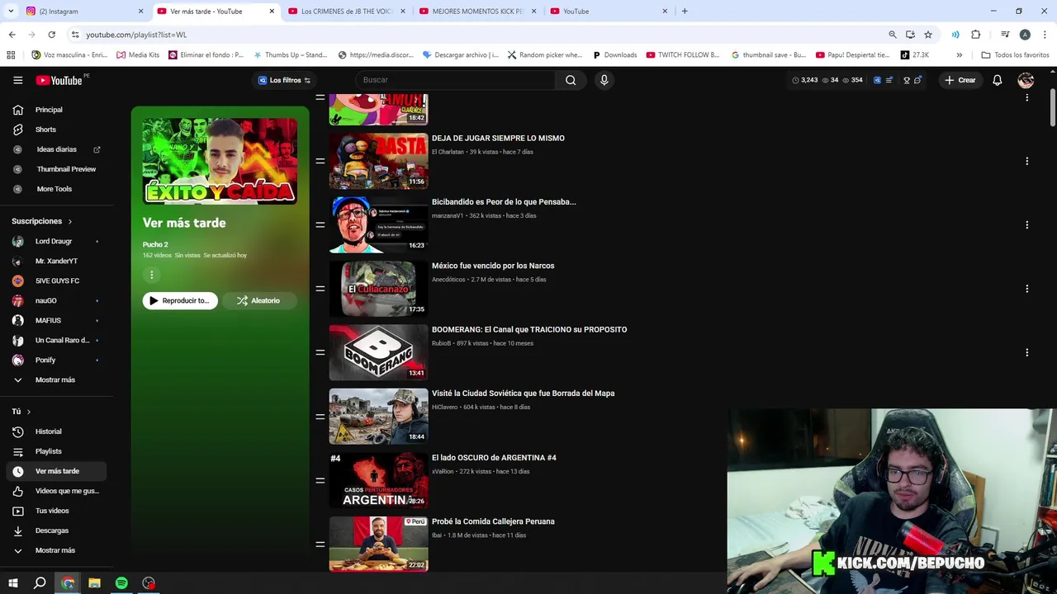The width and height of the screenshot is (1057, 594).
Task: Show more bookmarks chevron
Action: [959, 55]
